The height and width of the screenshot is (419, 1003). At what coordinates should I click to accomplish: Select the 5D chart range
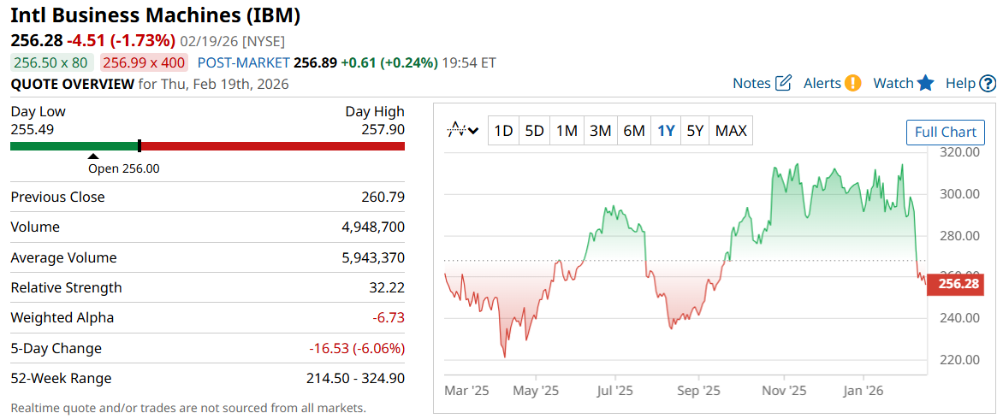[535, 131]
